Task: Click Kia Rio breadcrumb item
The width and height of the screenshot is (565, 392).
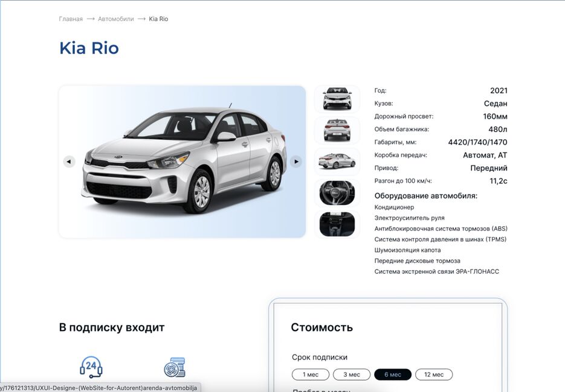Action: click(x=158, y=19)
